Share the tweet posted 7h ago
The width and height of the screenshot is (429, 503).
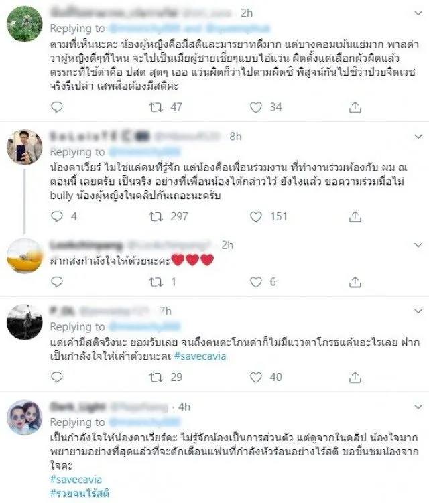point(355,377)
